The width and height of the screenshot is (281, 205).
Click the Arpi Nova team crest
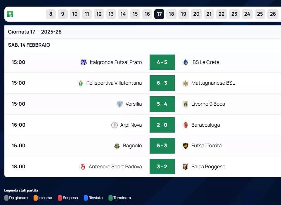(x=114, y=125)
